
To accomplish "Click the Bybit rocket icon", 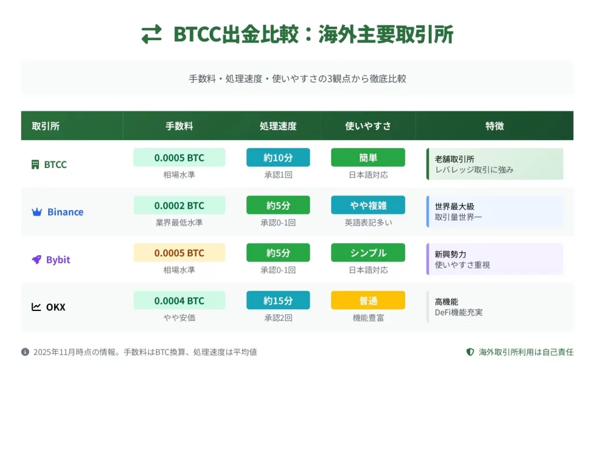I will tap(36, 260).
